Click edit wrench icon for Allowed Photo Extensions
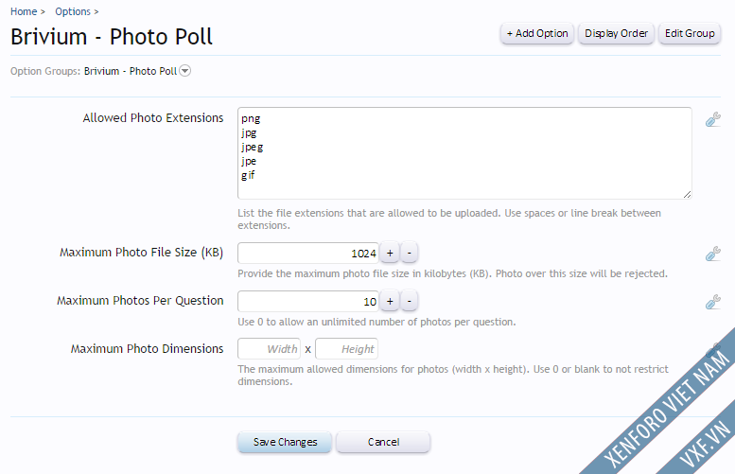This screenshot has width=735, height=474. pyautogui.click(x=712, y=119)
